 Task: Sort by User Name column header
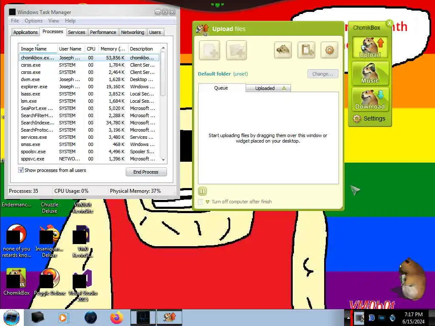[71, 49]
